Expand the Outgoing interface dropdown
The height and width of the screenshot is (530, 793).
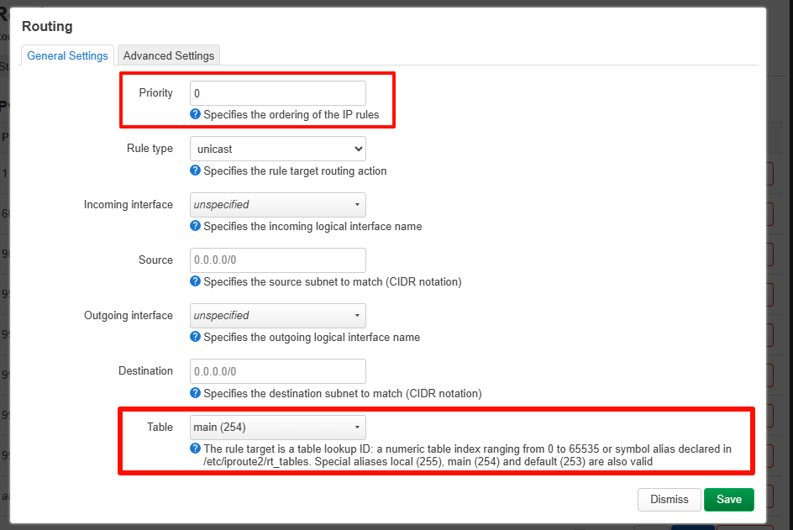(x=277, y=316)
